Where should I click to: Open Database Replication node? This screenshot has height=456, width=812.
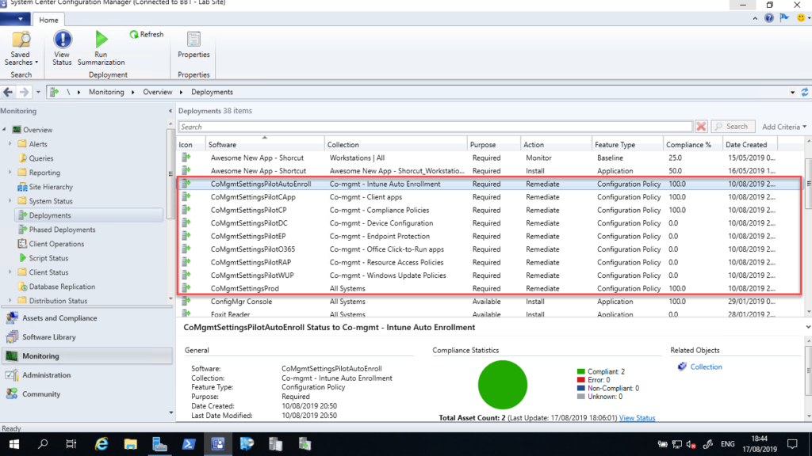coord(62,287)
